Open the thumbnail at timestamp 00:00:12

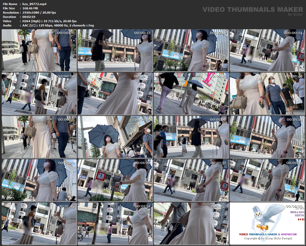click(x=115, y=50)
